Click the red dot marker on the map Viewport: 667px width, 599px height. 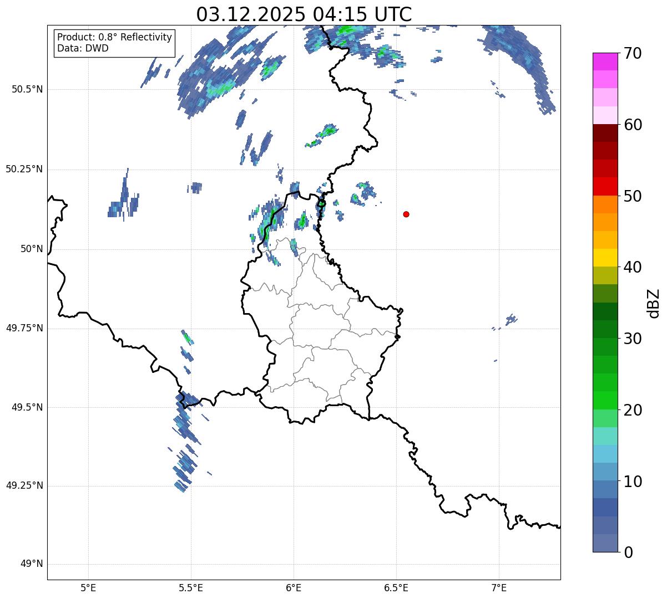[406, 214]
